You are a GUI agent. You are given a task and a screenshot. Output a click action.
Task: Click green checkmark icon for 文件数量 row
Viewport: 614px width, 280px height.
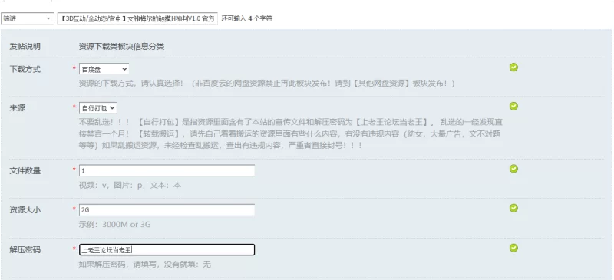(513, 169)
